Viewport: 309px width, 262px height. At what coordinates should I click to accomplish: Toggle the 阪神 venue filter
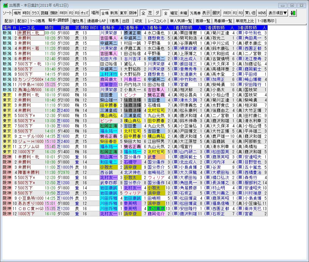(x=133, y=13)
